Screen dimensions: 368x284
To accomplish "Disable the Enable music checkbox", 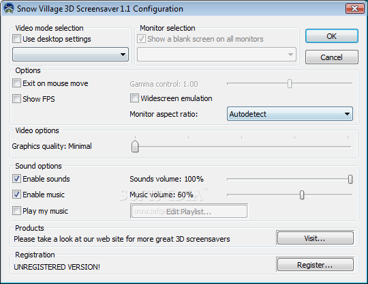I will tap(16, 195).
